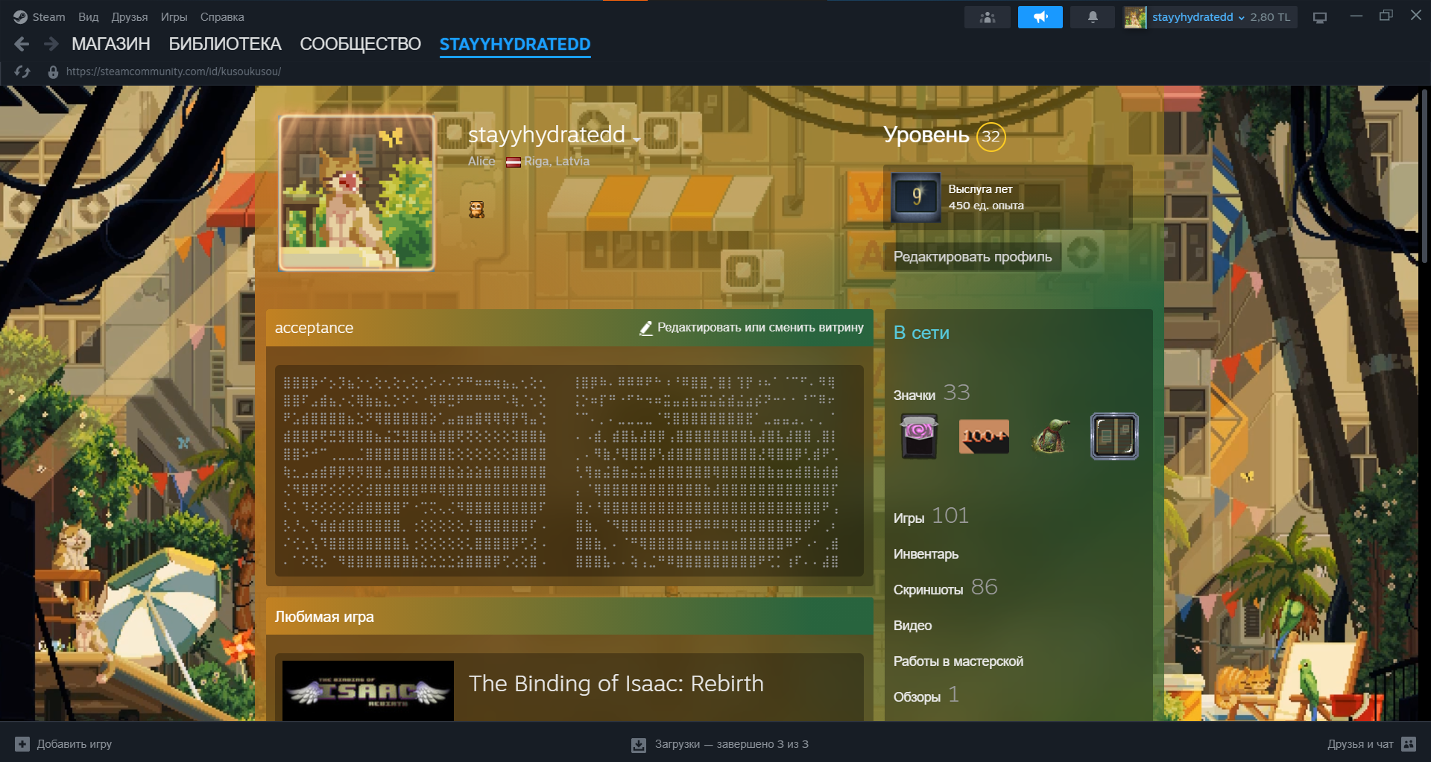Click Редактировать или сменить витрину
This screenshot has width=1431, height=762.
752,328
